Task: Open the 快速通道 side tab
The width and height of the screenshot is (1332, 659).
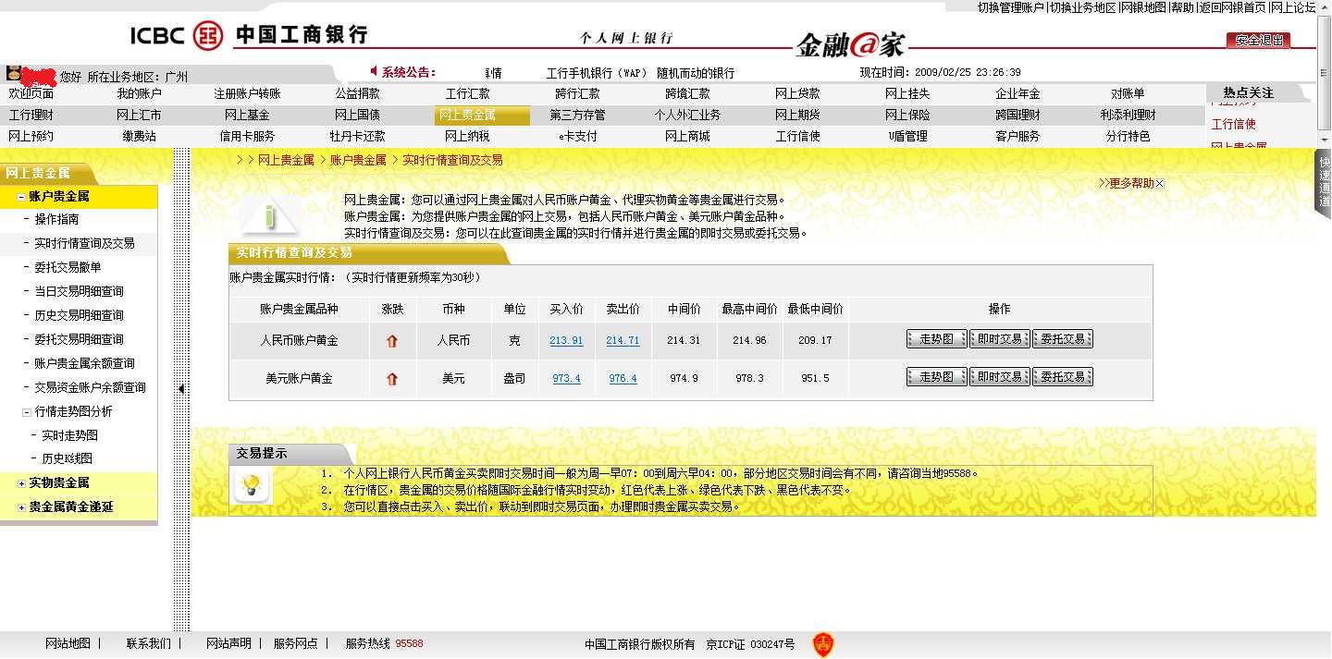Action: 1324,182
